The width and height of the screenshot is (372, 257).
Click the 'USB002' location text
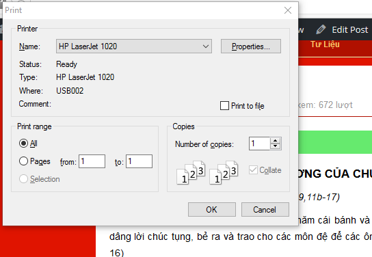coord(70,91)
